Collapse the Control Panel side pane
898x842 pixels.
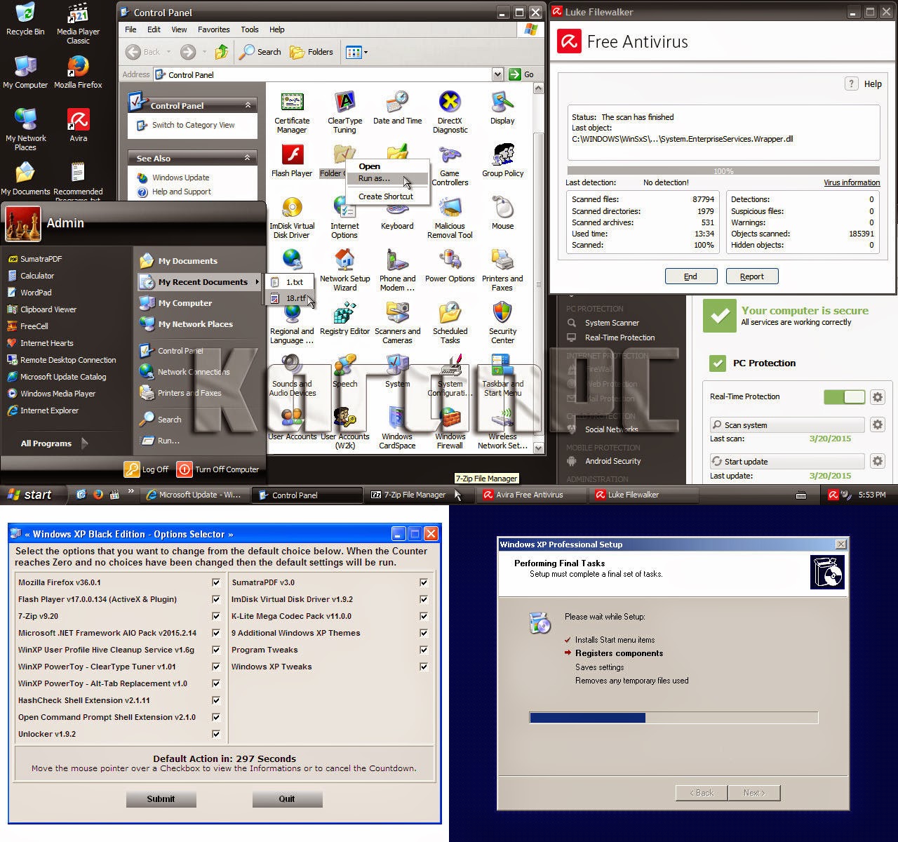tap(248, 105)
